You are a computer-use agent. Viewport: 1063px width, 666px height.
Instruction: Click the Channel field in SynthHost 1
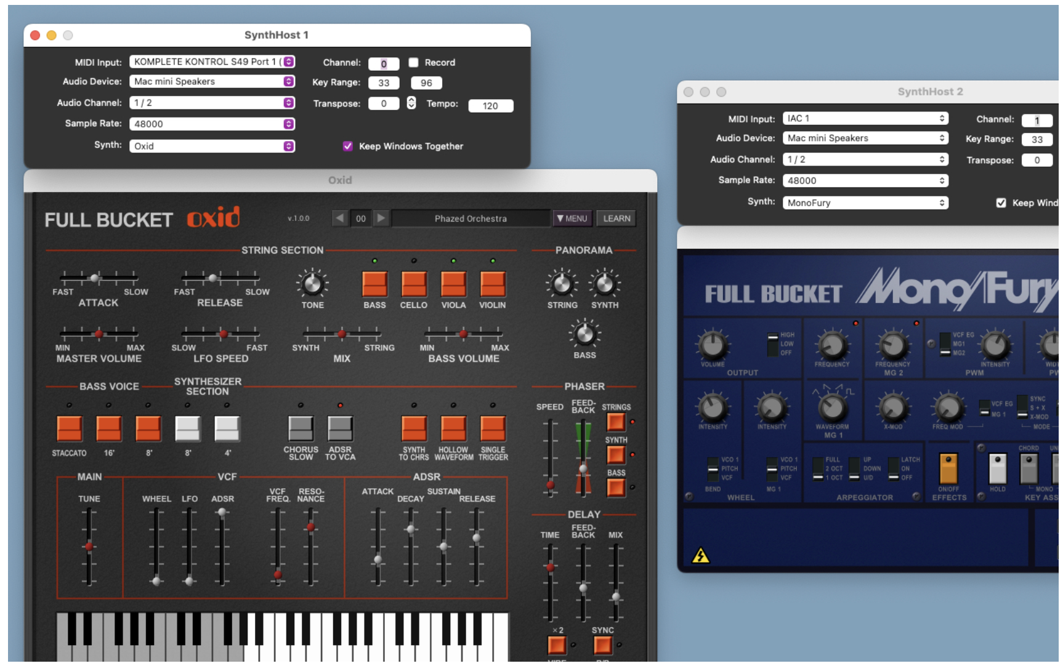(x=383, y=63)
